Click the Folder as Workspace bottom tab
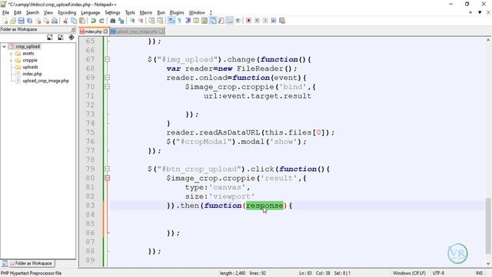This screenshot has width=492, height=277. 31,263
